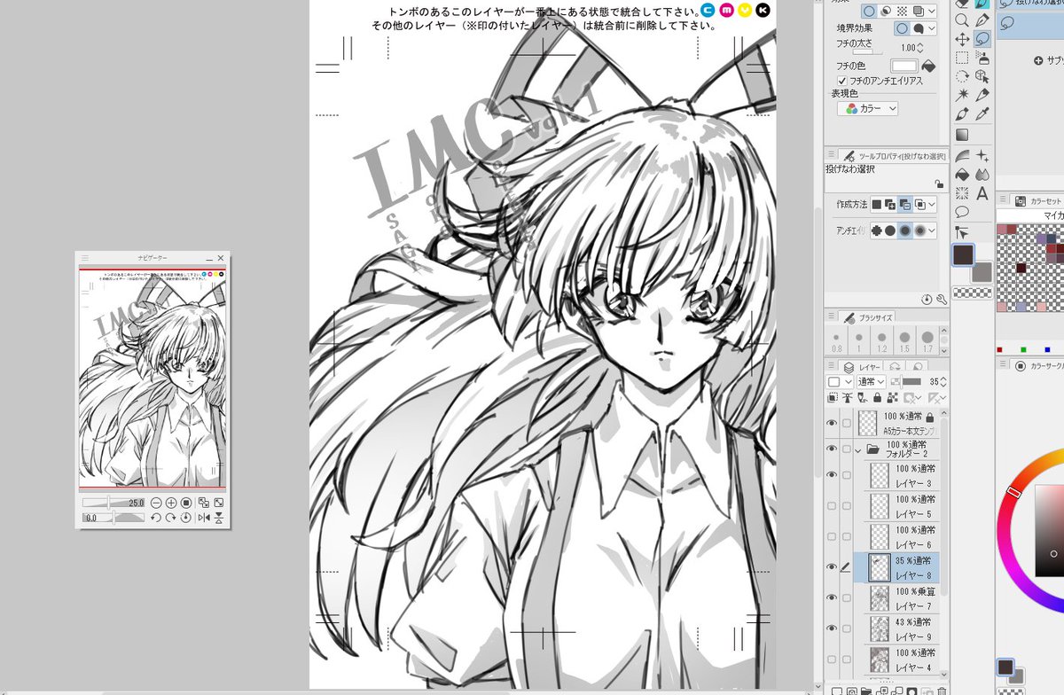Viewport: 1064px width, 695px height.
Task: Hide レイヤー 3 via eye icon
Action: (832, 475)
